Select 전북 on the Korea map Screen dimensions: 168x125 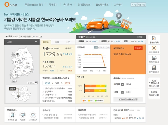click(18, 68)
